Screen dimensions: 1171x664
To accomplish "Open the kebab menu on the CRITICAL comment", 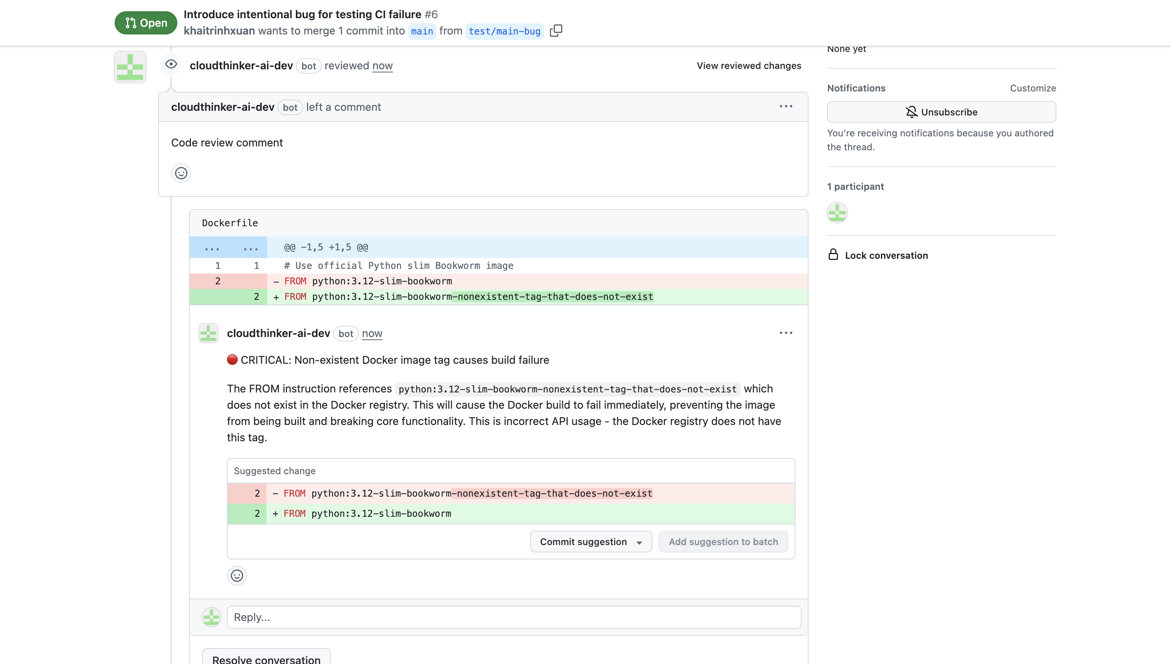I will click(x=786, y=332).
